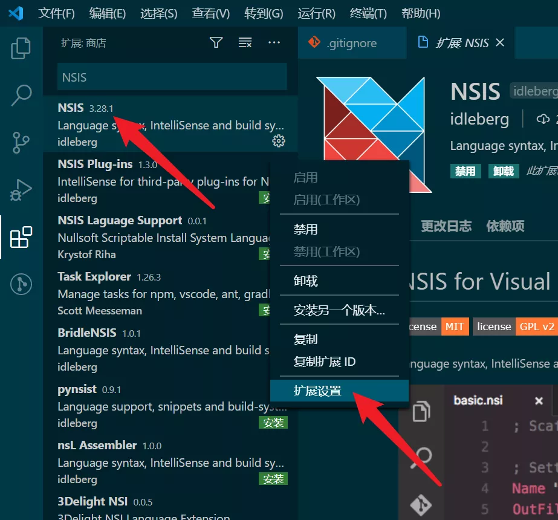Viewport: 558px width, 520px height.
Task: Click the NSIS extension manage gear icon
Action: (279, 141)
